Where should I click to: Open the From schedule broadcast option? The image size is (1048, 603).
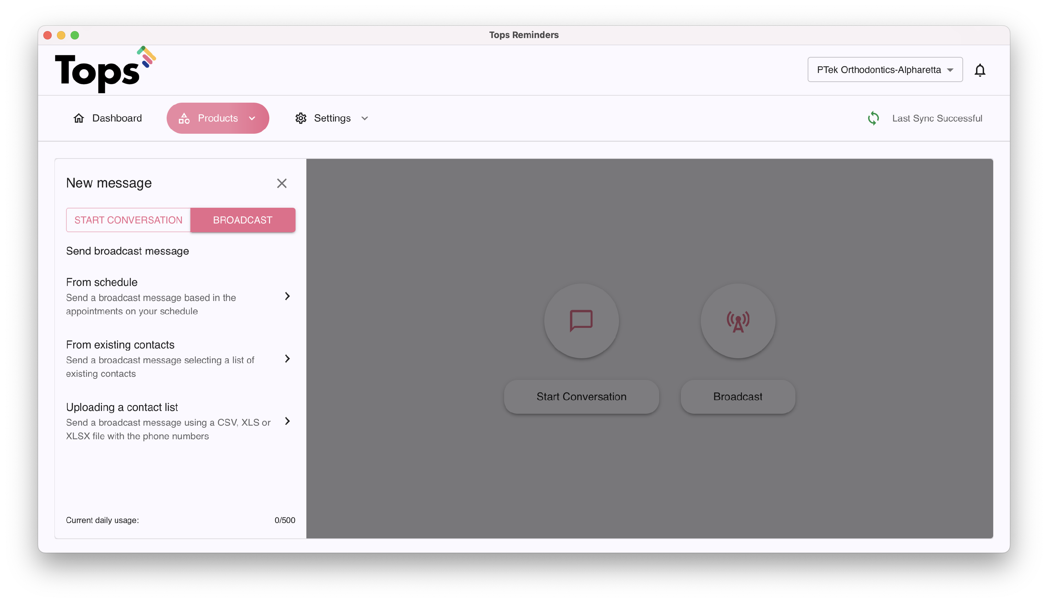pos(178,296)
